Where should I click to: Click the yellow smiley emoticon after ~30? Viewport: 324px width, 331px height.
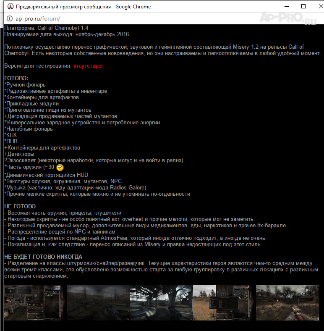[60, 168]
